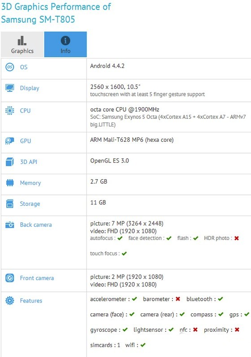
Task: Click the gyroscope green checkmark
Action: point(125,330)
